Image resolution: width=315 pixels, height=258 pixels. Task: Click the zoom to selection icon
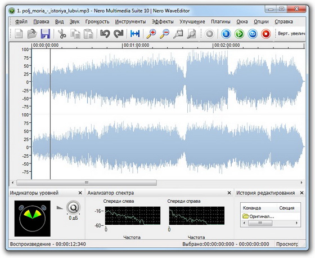tap(178, 34)
